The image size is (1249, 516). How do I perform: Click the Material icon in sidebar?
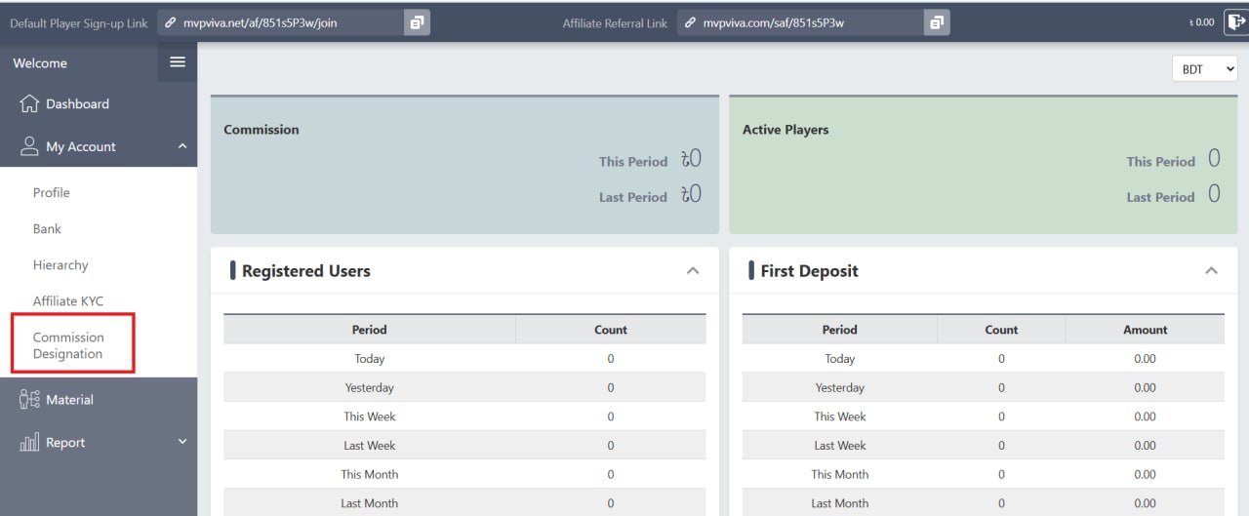click(x=29, y=399)
